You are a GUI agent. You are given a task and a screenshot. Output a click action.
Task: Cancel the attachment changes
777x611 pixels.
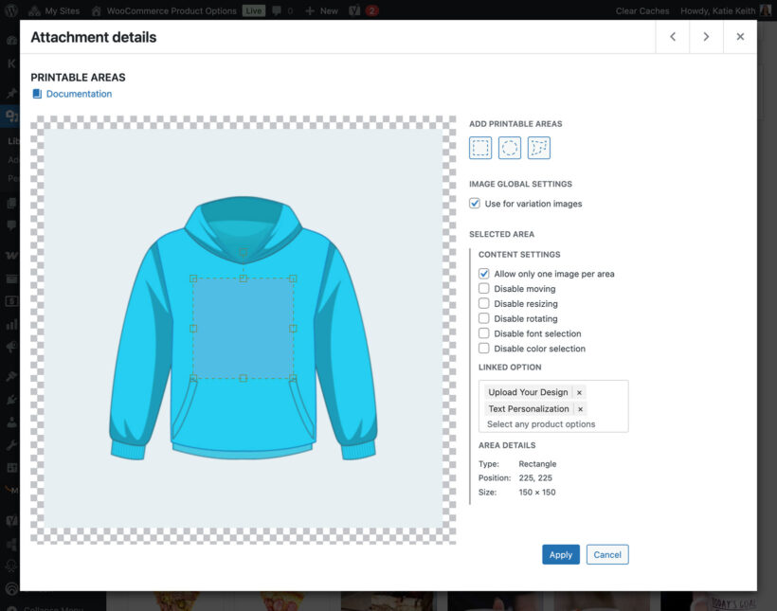[606, 554]
